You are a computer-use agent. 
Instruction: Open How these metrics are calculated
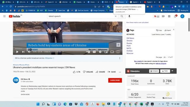(137, 23)
